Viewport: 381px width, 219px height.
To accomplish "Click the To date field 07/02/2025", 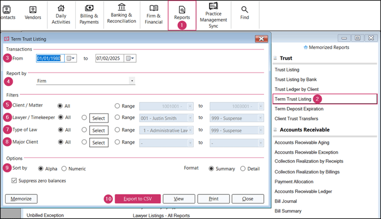I will (110, 58).
